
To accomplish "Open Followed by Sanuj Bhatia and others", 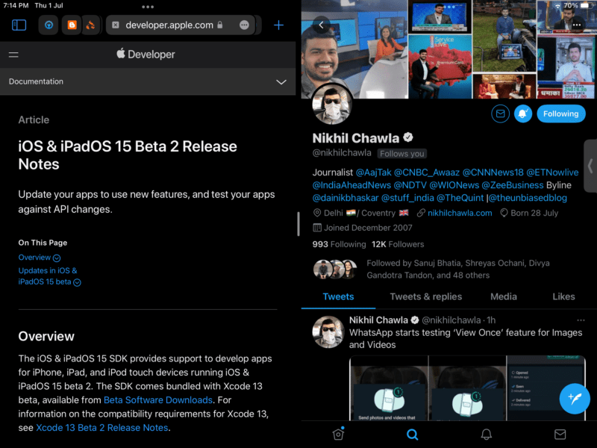I will click(x=432, y=270).
